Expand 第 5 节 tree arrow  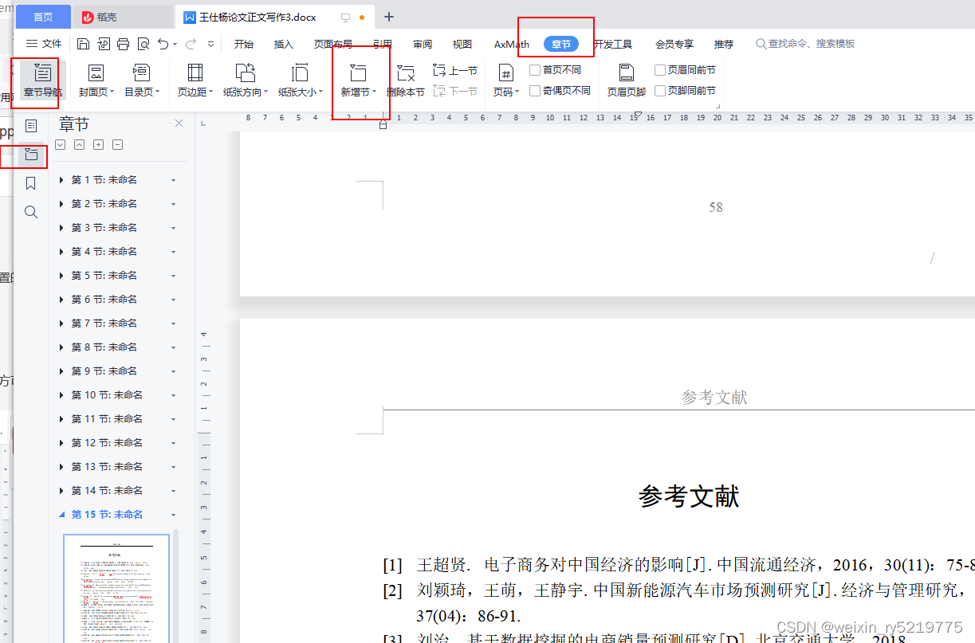61,276
